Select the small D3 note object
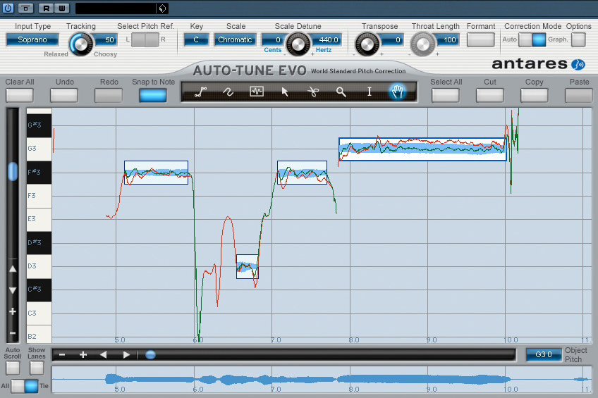Screen dimensions: 598x398 (247, 266)
